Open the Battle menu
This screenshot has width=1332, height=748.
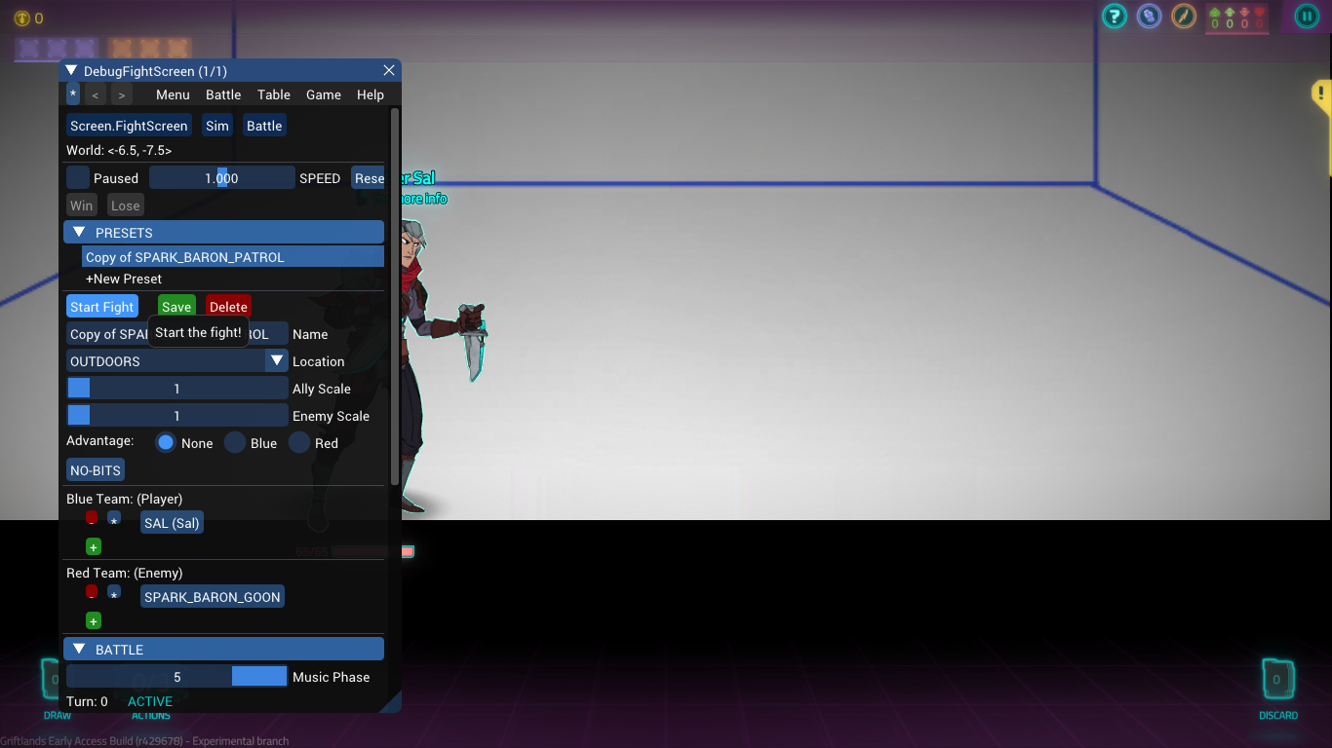[223, 94]
